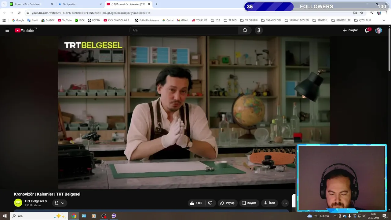
Task: Open the Windows Start menu
Action: coord(5,216)
